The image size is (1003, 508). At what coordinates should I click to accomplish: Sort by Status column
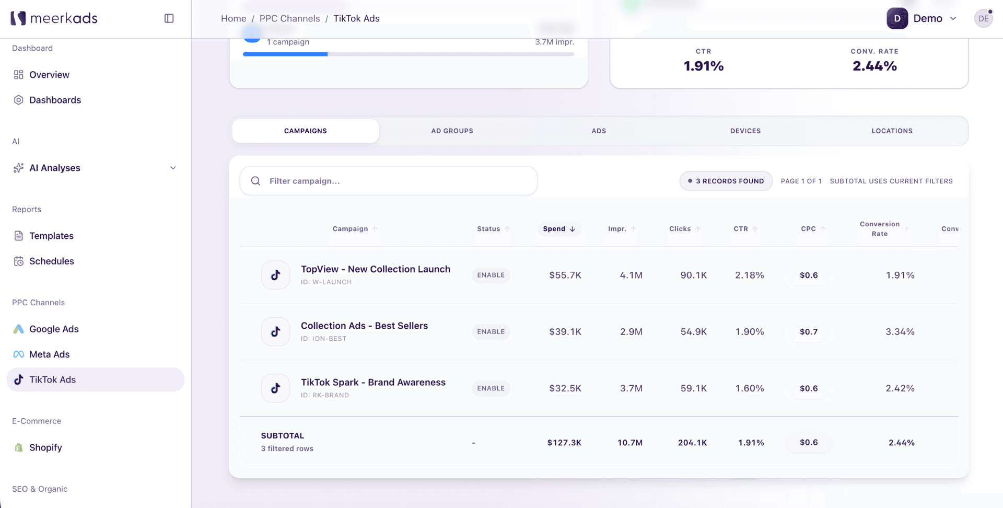[493, 229]
